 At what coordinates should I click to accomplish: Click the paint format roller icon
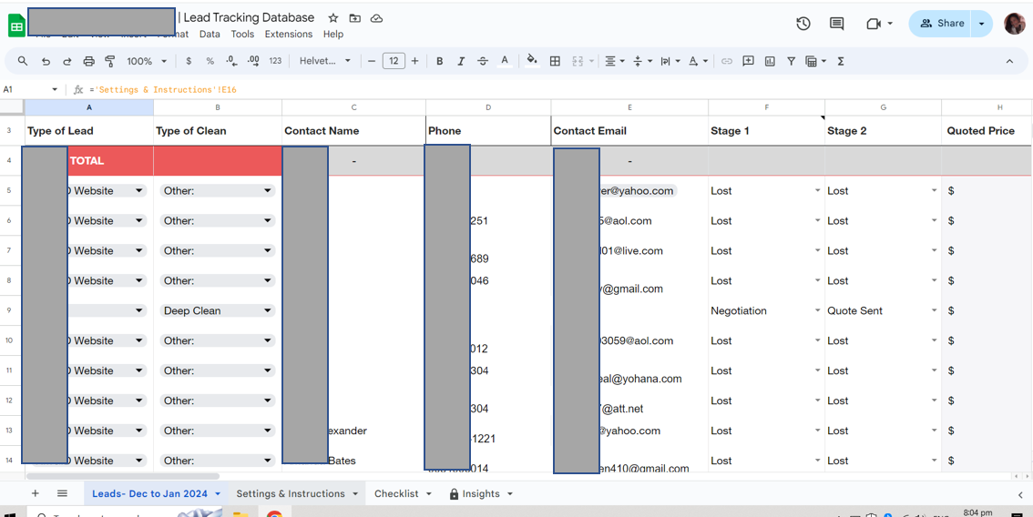tap(110, 61)
